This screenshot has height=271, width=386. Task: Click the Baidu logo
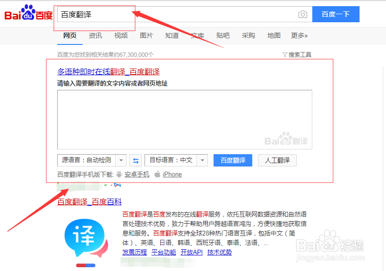28,13
